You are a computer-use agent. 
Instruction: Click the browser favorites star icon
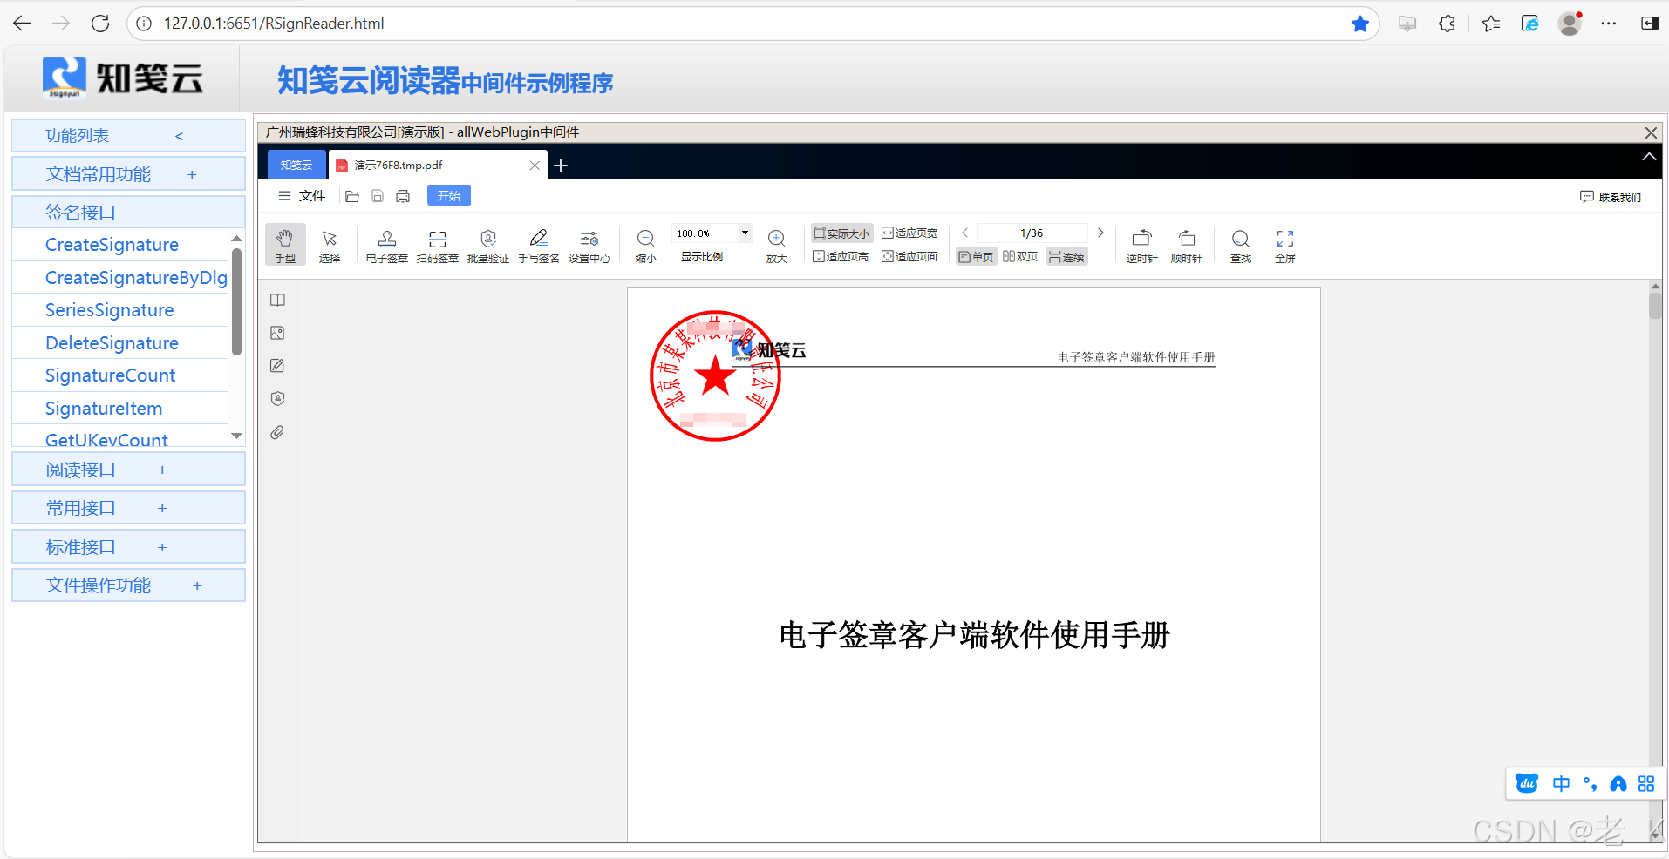pyautogui.click(x=1359, y=24)
